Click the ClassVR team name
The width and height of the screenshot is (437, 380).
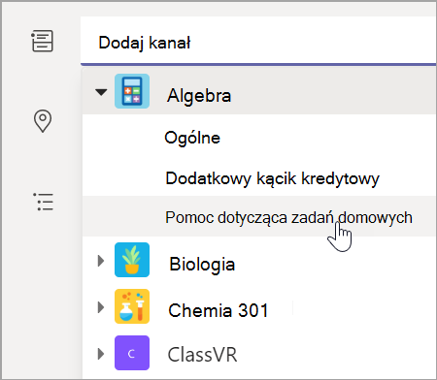point(202,355)
